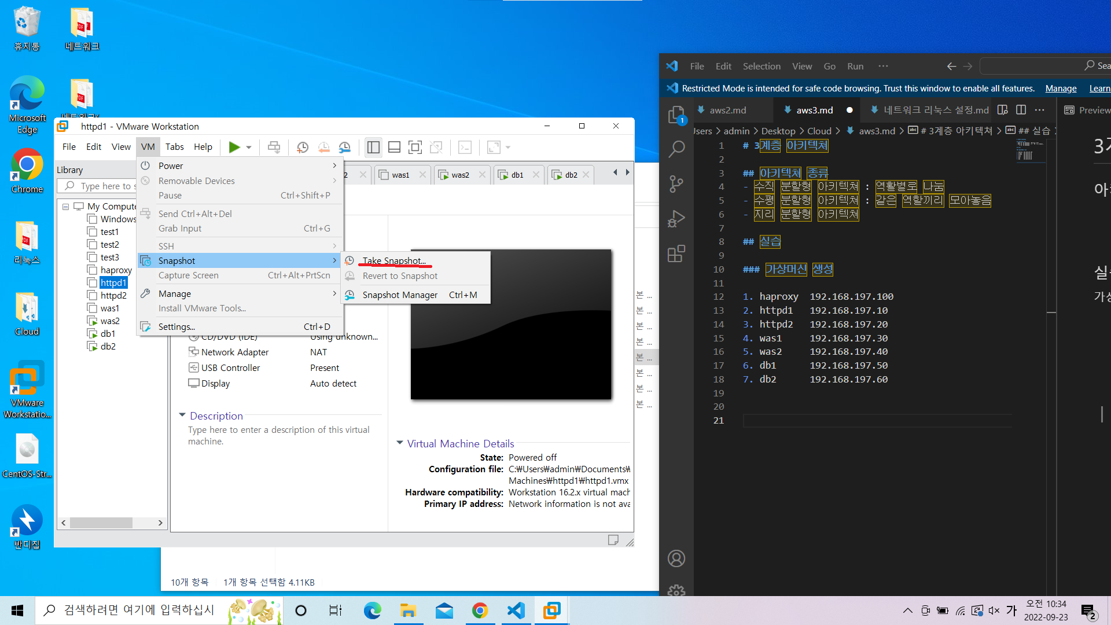Click the VM screen preview thumbnail

coord(511,325)
